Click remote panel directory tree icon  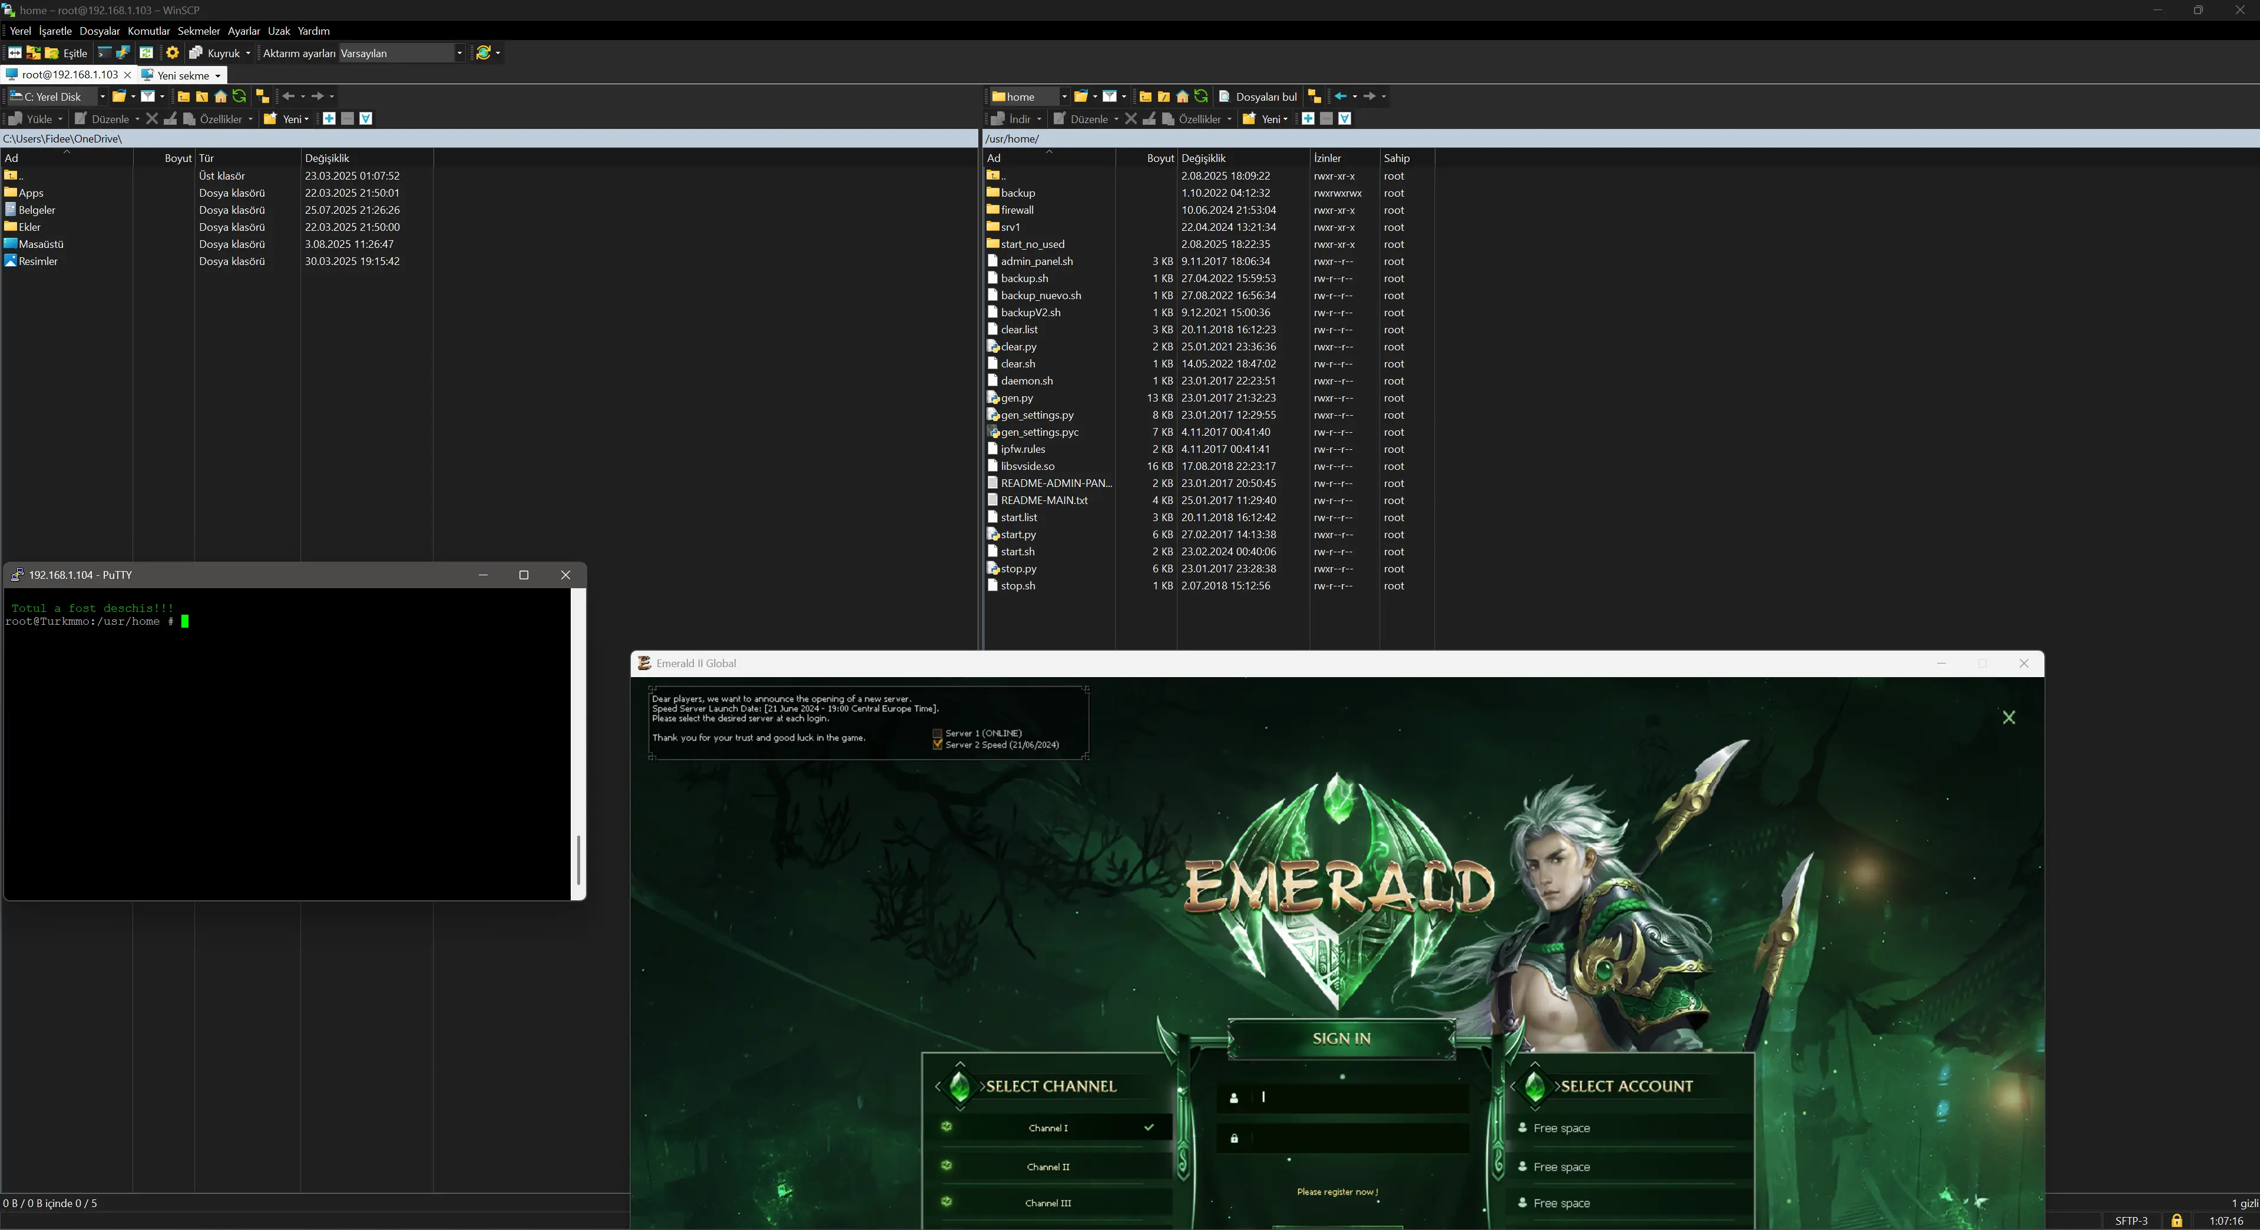pyautogui.click(x=1314, y=97)
